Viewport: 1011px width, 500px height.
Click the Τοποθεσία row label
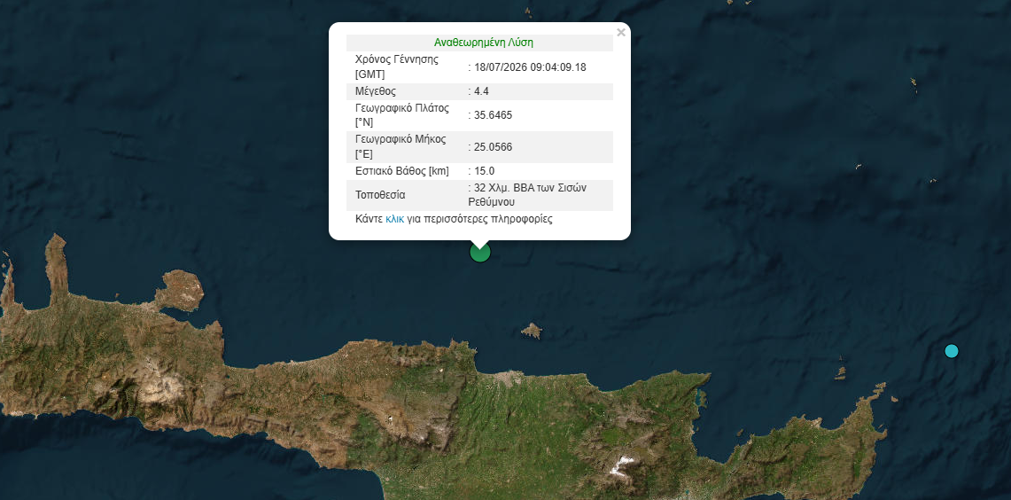(380, 195)
